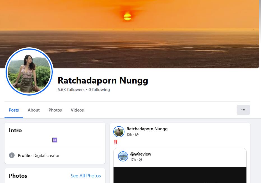261x183 pixels.
Task: Click the Ratchadaporn Nungg profile title
Action: point(103,80)
